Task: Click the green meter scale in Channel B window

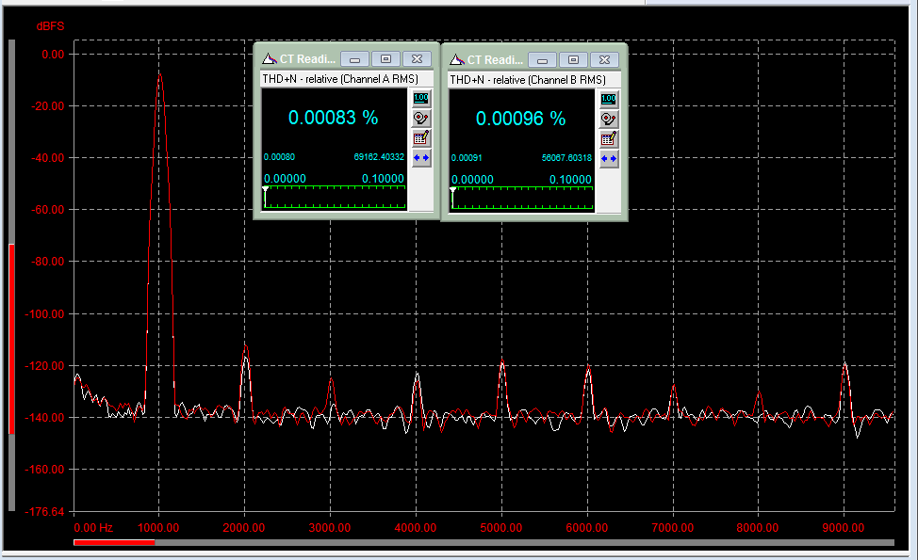Action: coord(522,199)
